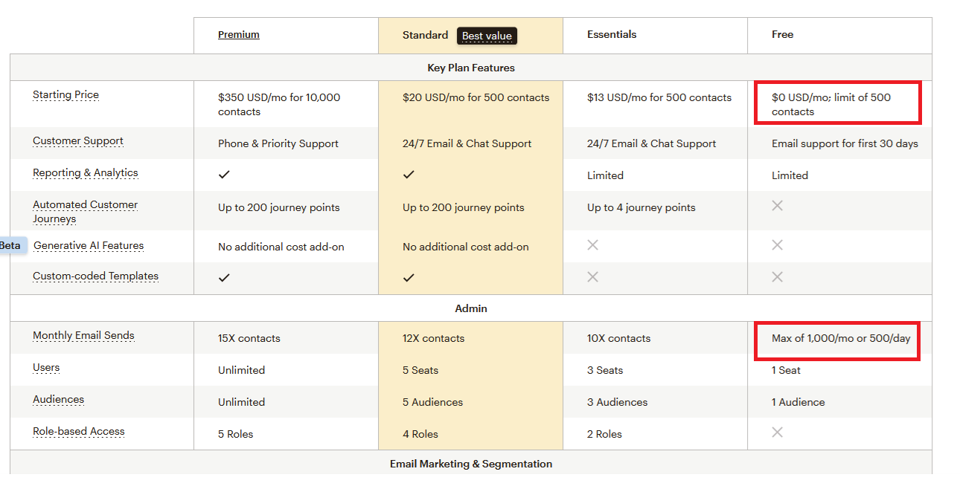Click the Premium plan header link
960x486 pixels.
pyautogui.click(x=238, y=35)
